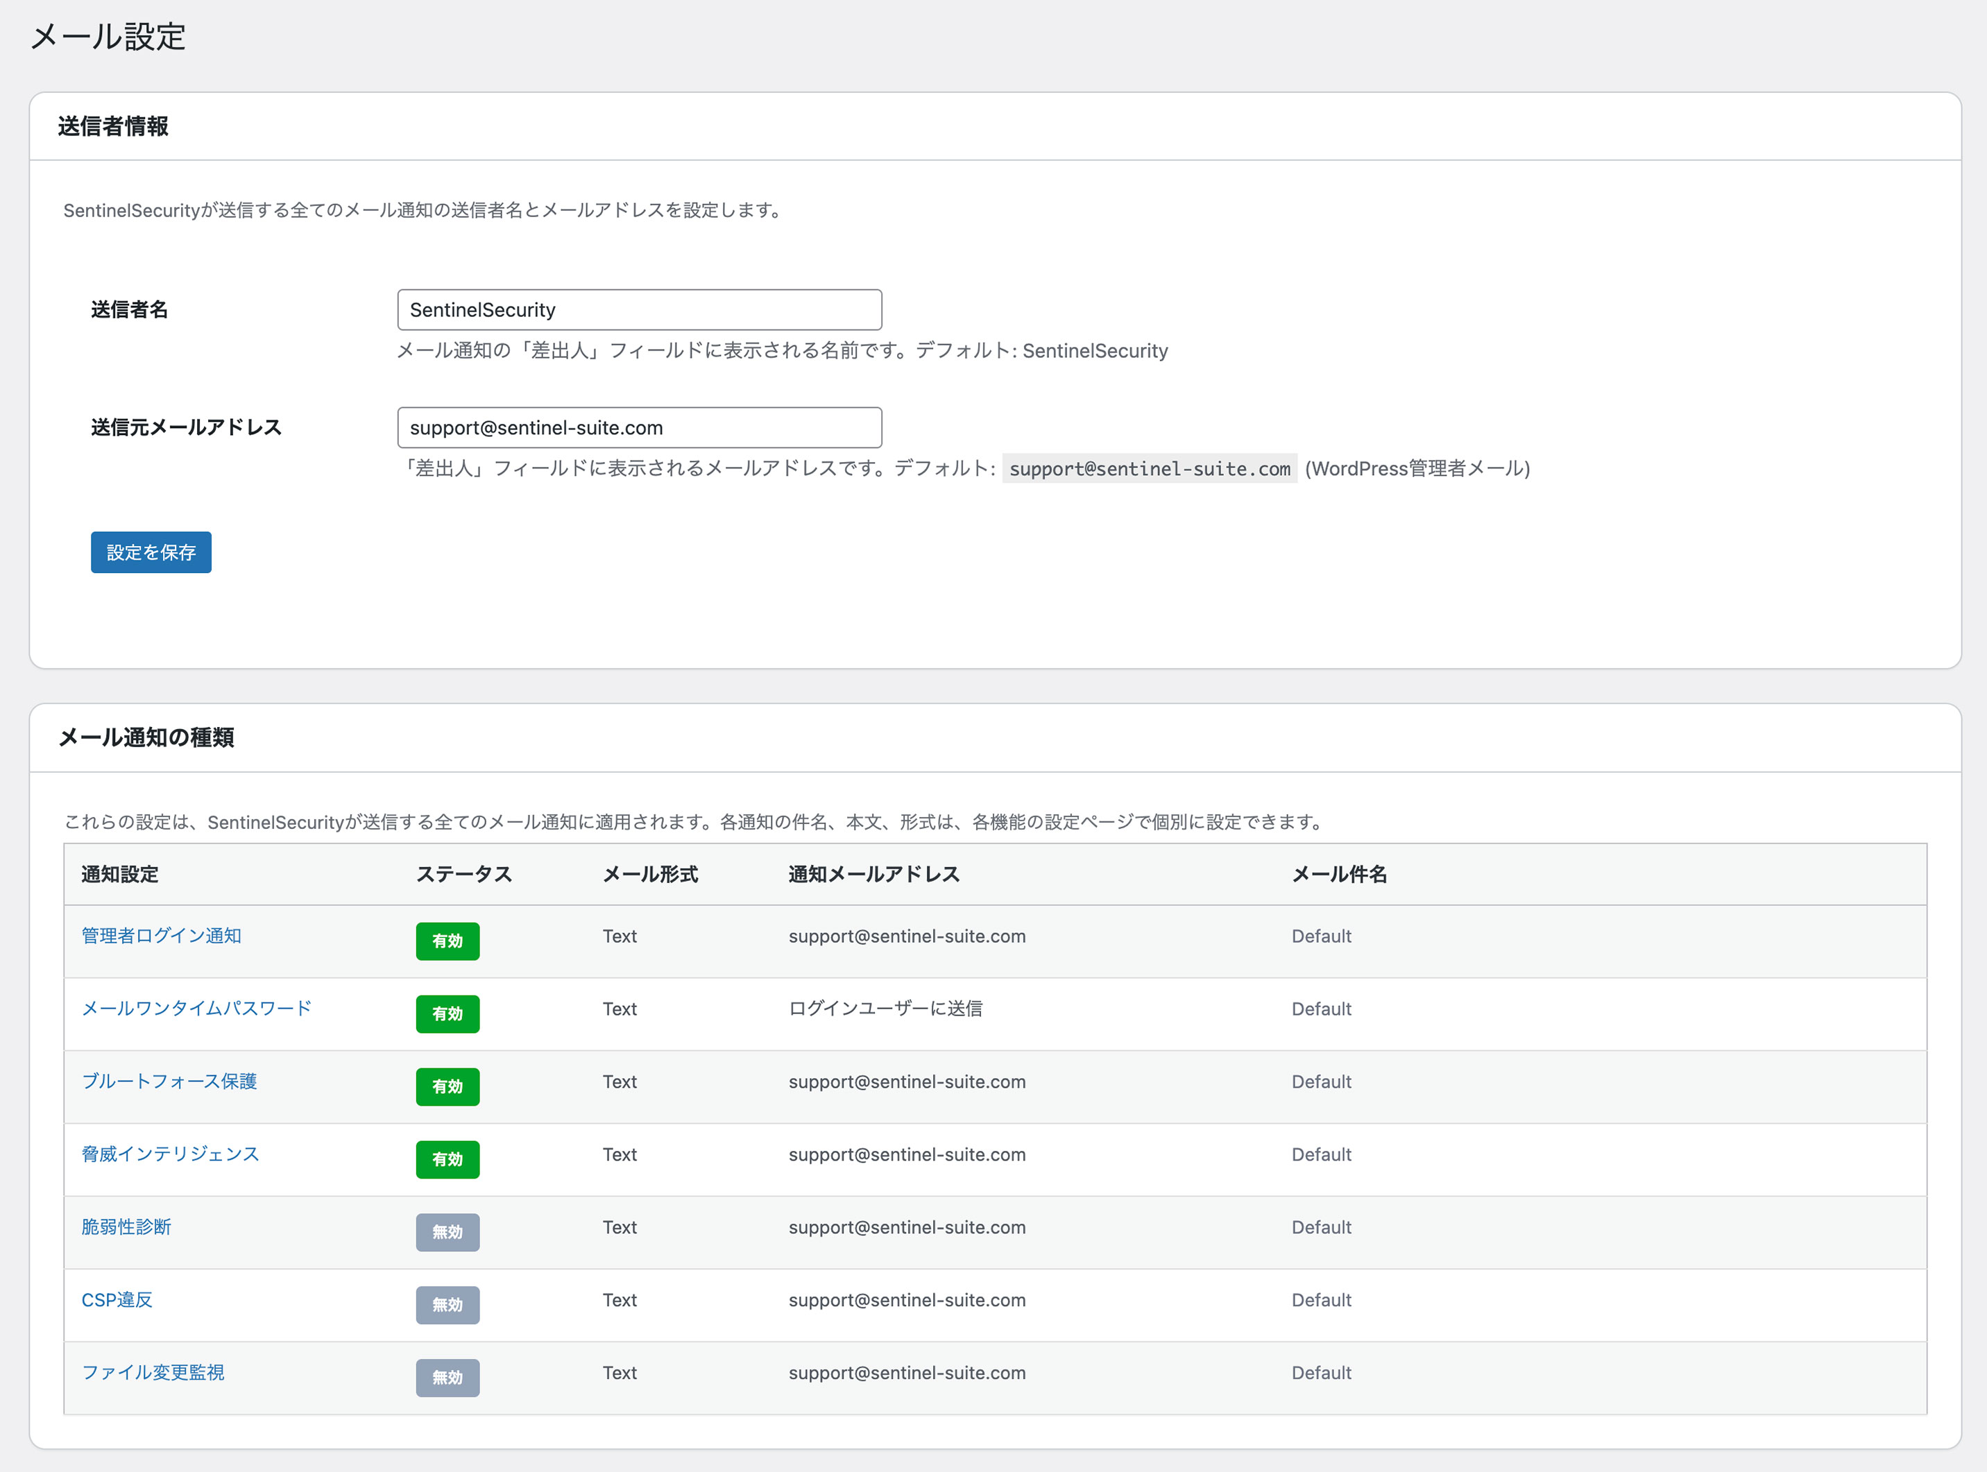Image resolution: width=1987 pixels, height=1472 pixels.
Task: Click the default email code snippet
Action: (1150, 469)
